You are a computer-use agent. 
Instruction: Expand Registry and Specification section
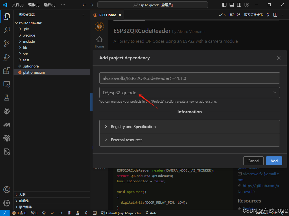[189, 127]
